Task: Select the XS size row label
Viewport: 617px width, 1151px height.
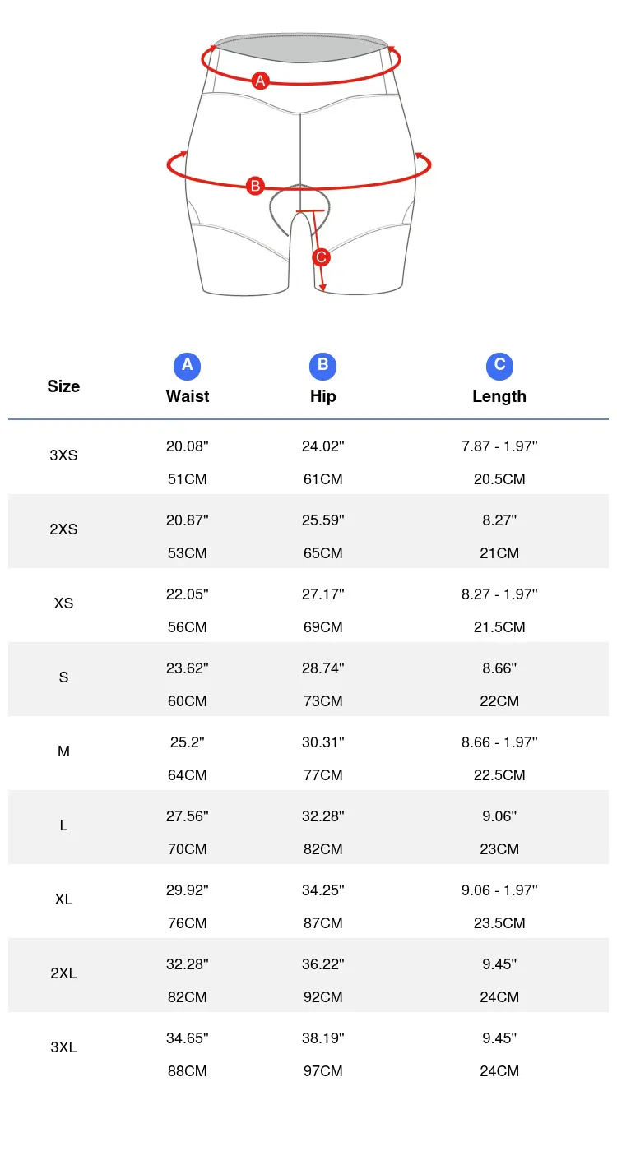Action: pyautogui.click(x=63, y=603)
